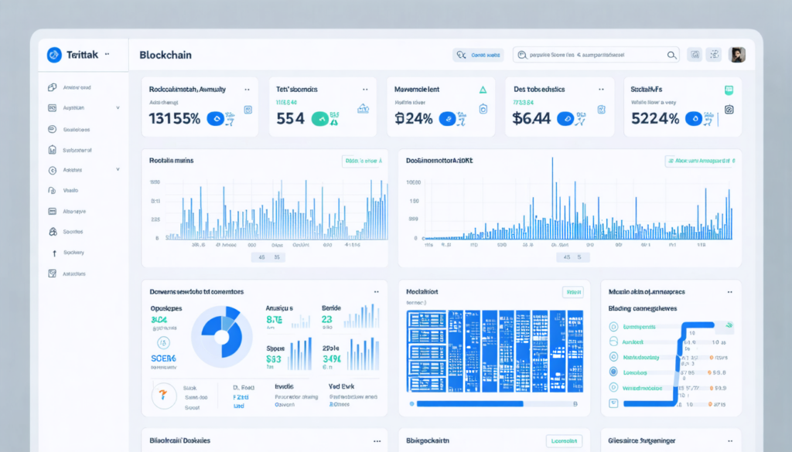Switch to the 45 pagination tab under the chart
Viewport: 792px width, 452px height.
point(263,257)
